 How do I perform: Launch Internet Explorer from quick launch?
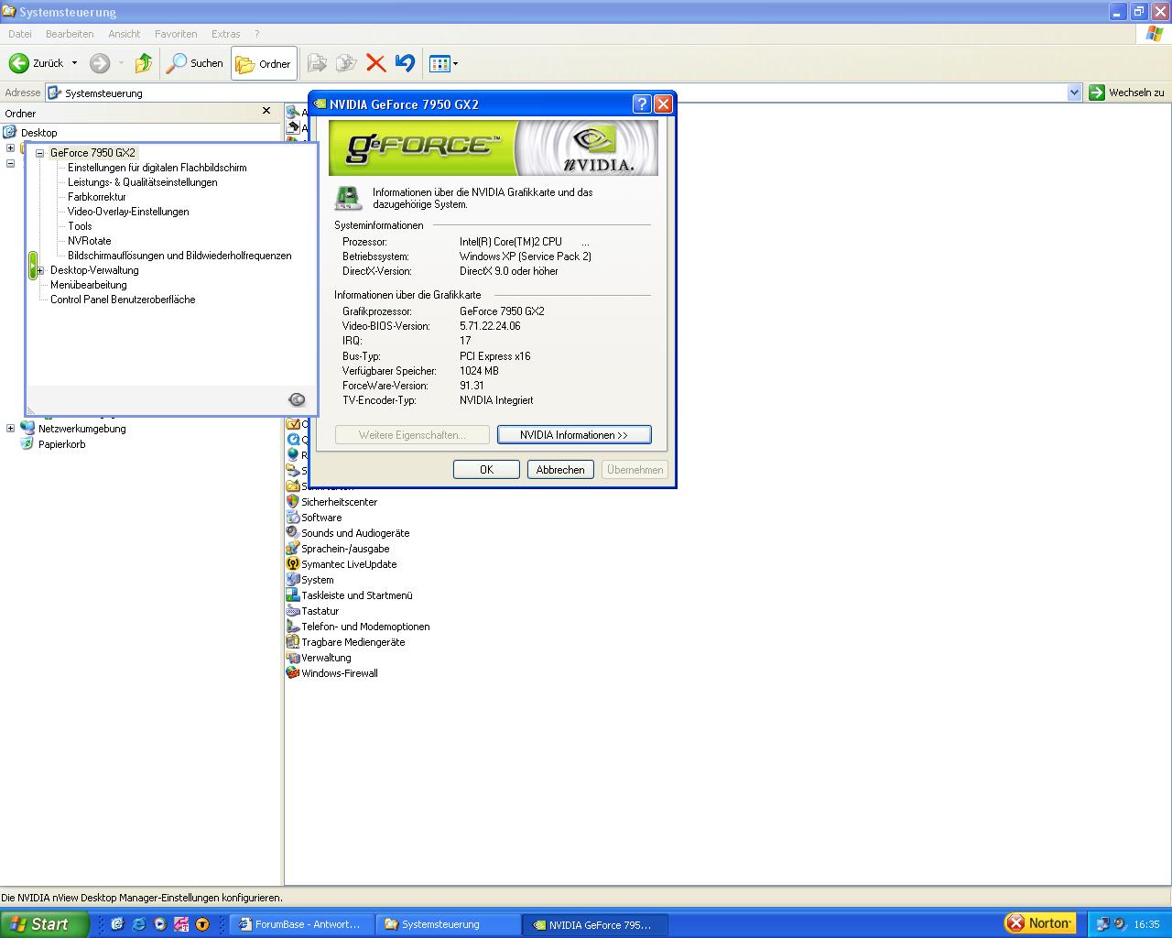[x=138, y=924]
